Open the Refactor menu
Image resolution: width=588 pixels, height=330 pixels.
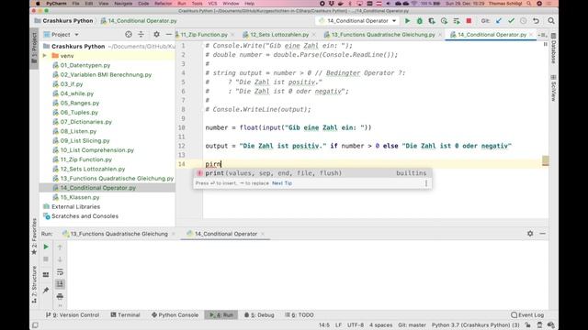[x=164, y=4]
